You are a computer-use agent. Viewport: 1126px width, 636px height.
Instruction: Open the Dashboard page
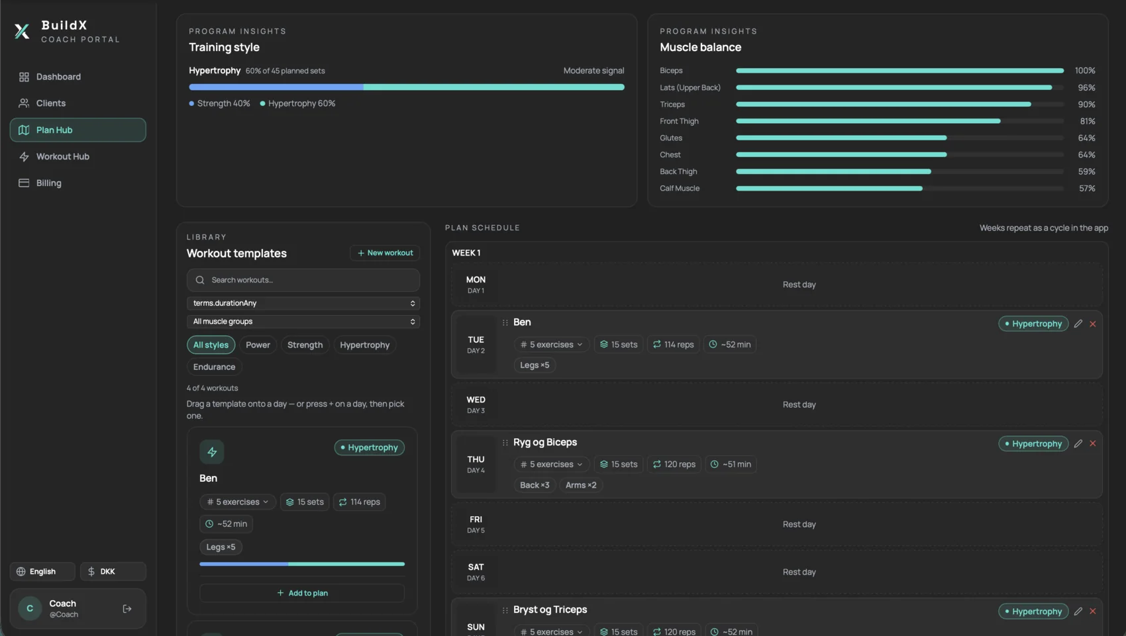coord(77,77)
